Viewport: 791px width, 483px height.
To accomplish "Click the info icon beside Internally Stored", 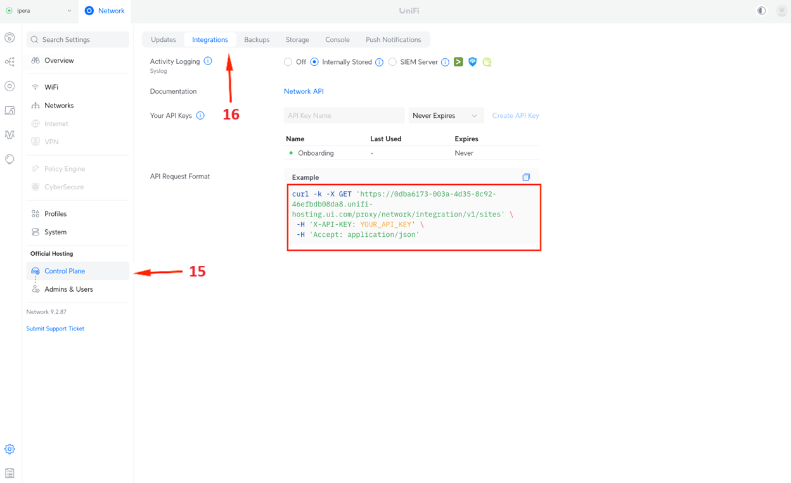I will tap(379, 62).
